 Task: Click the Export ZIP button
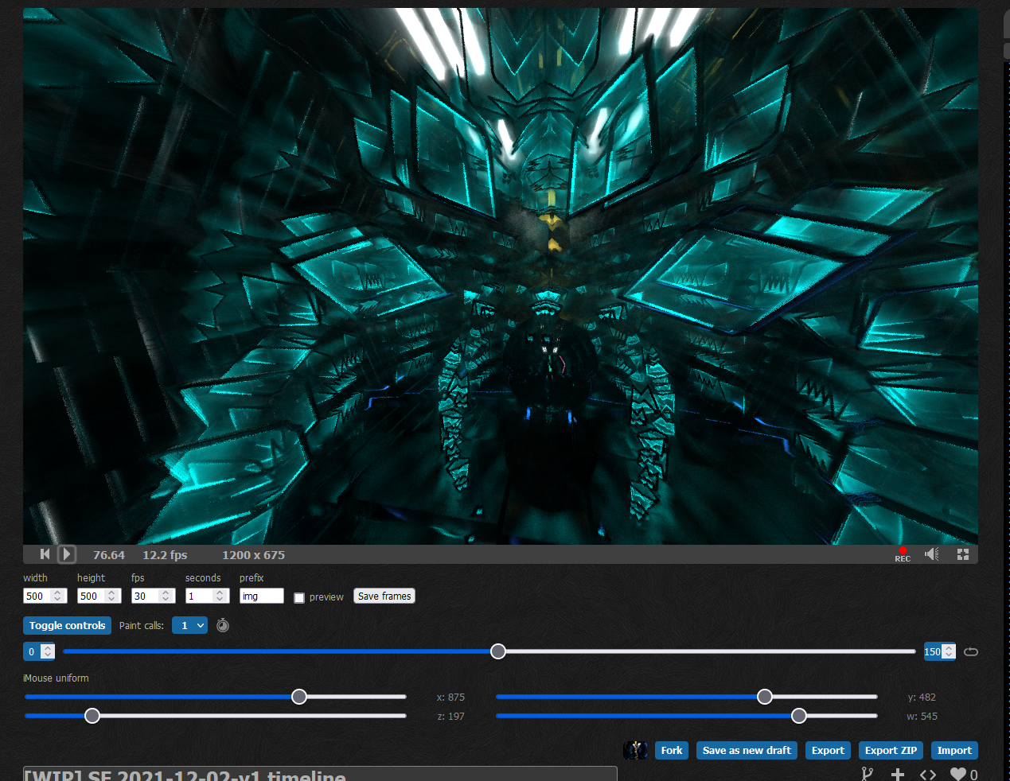click(891, 751)
